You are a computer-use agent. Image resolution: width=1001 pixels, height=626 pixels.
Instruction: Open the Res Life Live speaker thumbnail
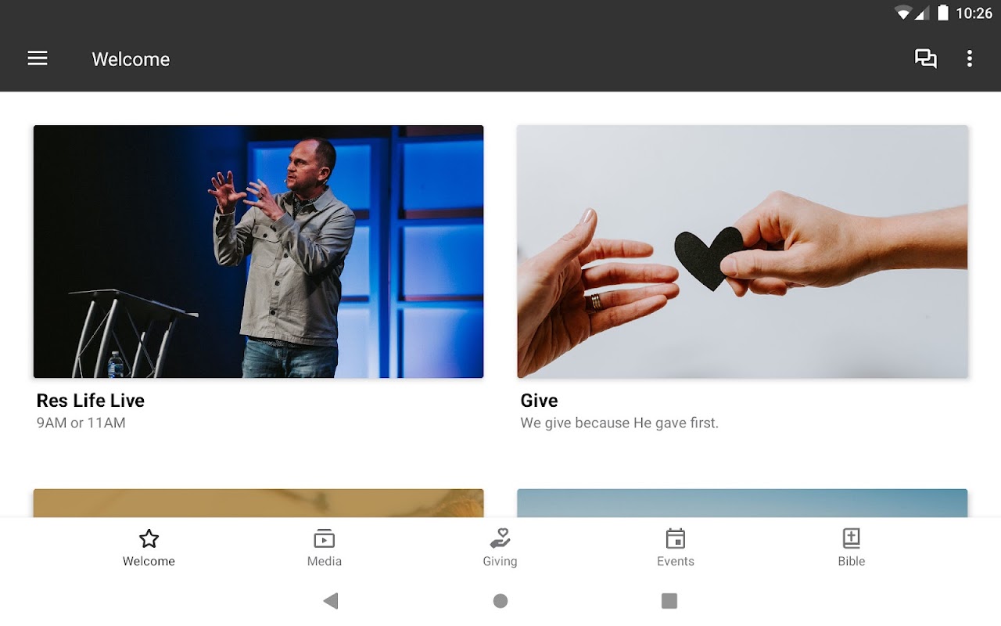click(258, 252)
